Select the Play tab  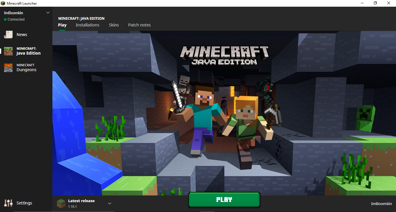62,25
